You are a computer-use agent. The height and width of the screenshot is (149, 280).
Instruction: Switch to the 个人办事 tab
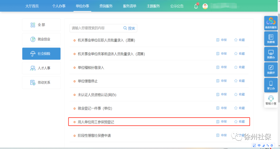59,6
